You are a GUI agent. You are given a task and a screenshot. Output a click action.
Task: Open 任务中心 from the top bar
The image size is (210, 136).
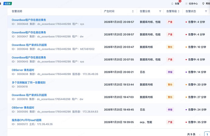[191, 4]
